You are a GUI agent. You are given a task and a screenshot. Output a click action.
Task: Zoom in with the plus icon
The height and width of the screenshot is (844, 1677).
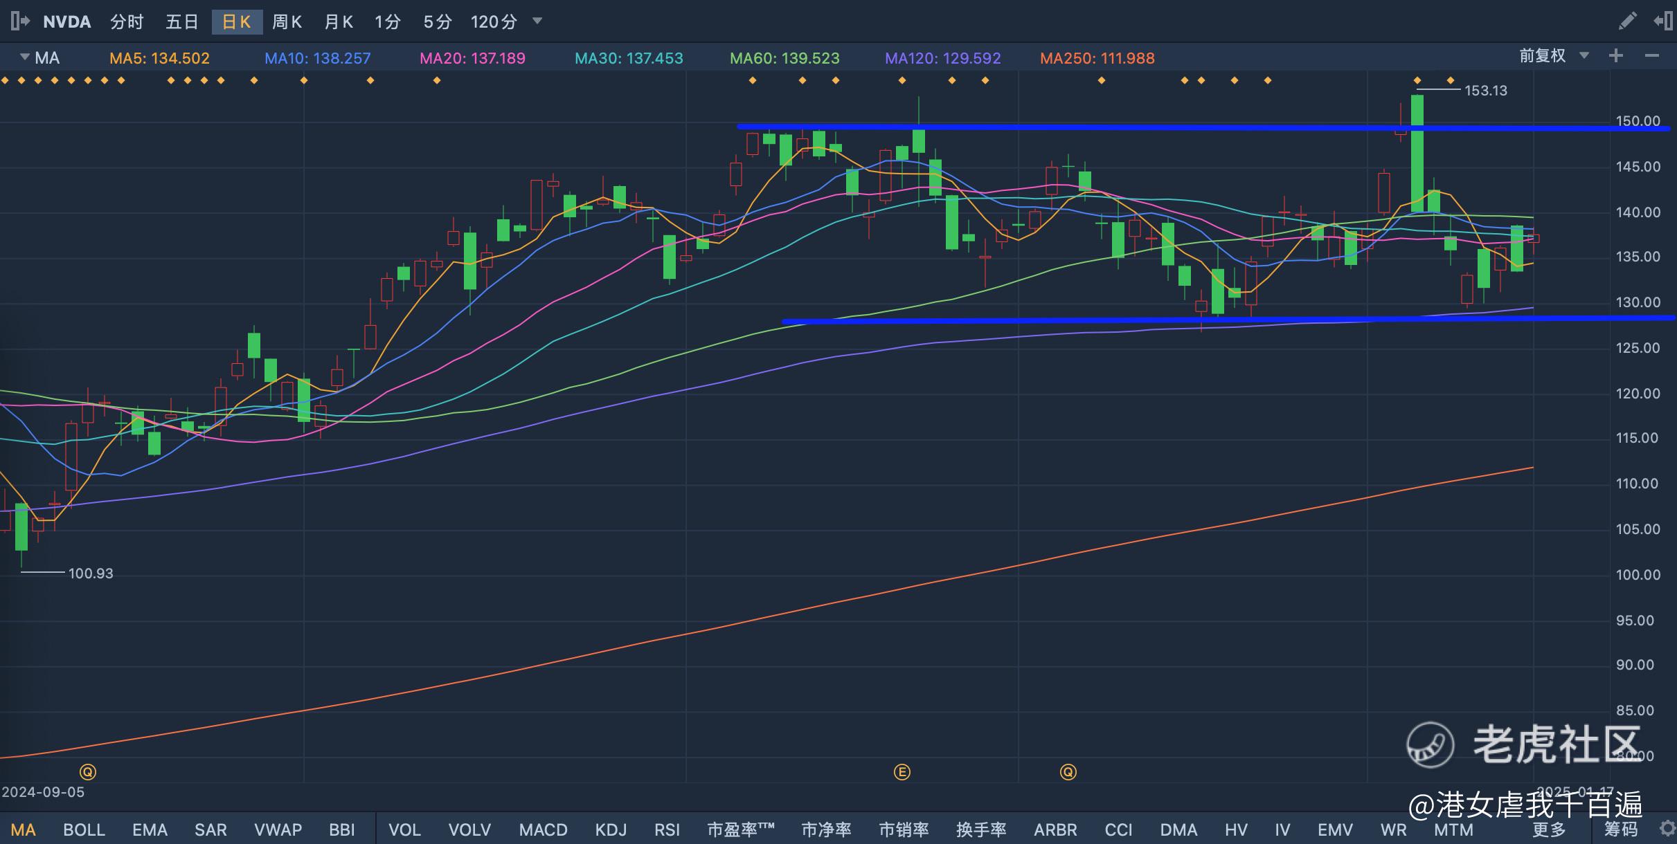1616,56
